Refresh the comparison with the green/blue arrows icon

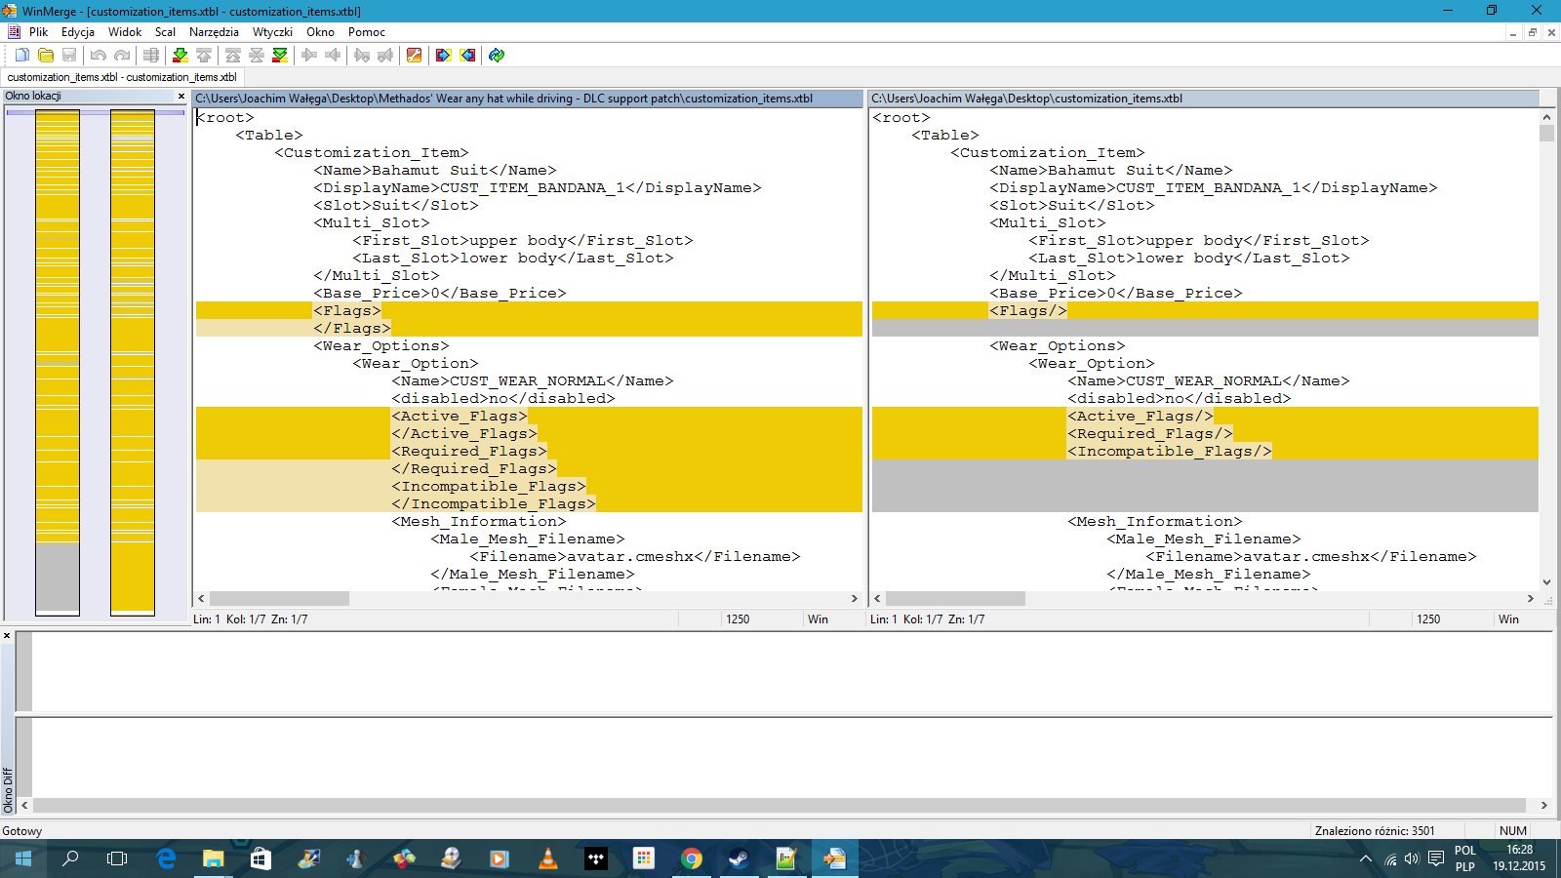pos(497,56)
